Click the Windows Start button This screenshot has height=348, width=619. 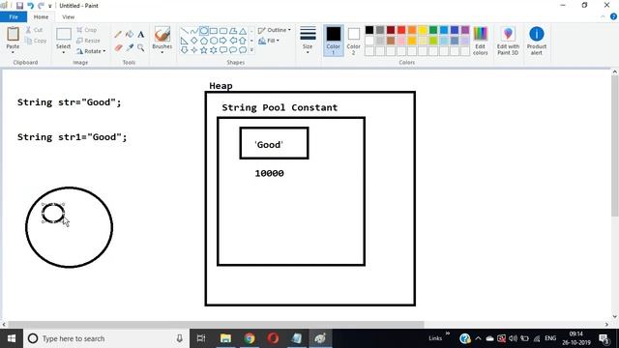(12, 338)
